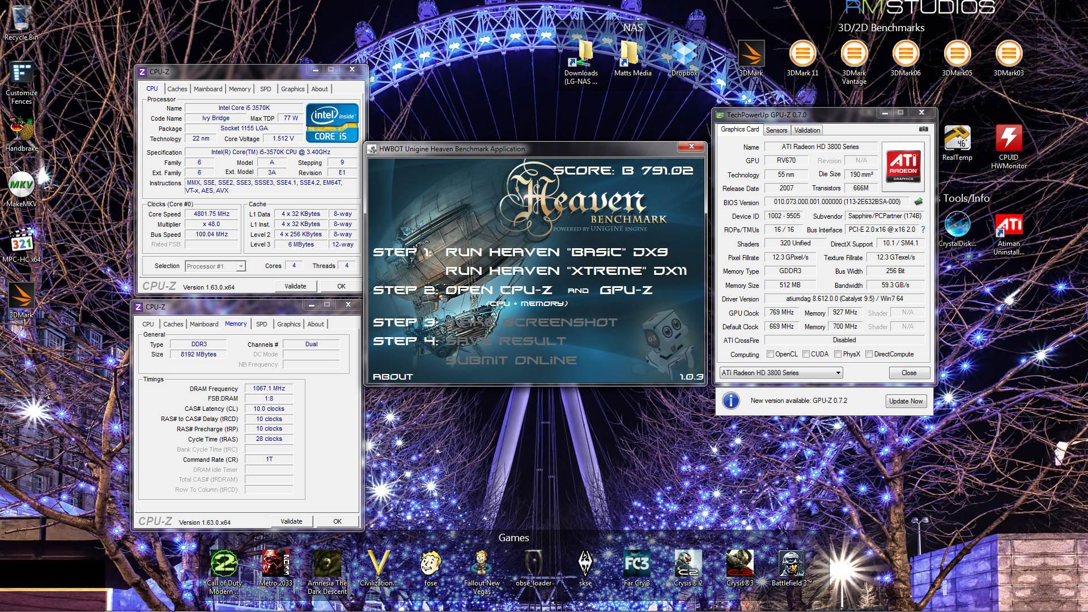The image size is (1088, 612).
Task: Click the BIOS save chip icon in GPU-Z
Action: (918, 201)
